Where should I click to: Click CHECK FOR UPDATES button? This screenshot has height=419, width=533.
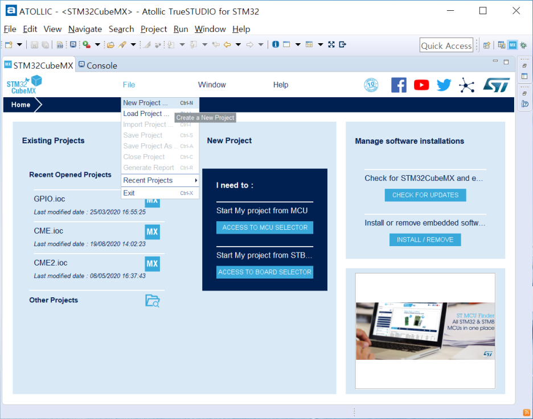[x=425, y=195]
